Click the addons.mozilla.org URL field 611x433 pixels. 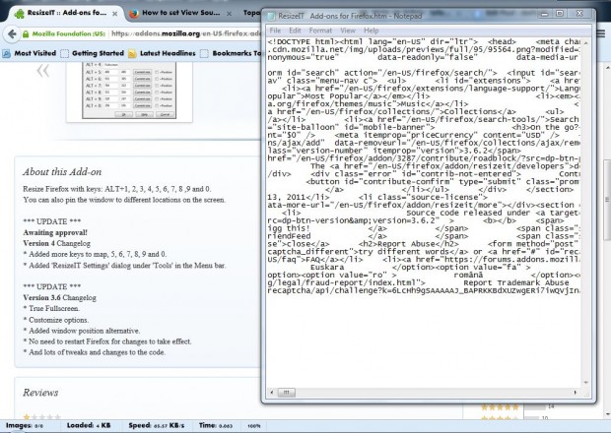point(185,33)
